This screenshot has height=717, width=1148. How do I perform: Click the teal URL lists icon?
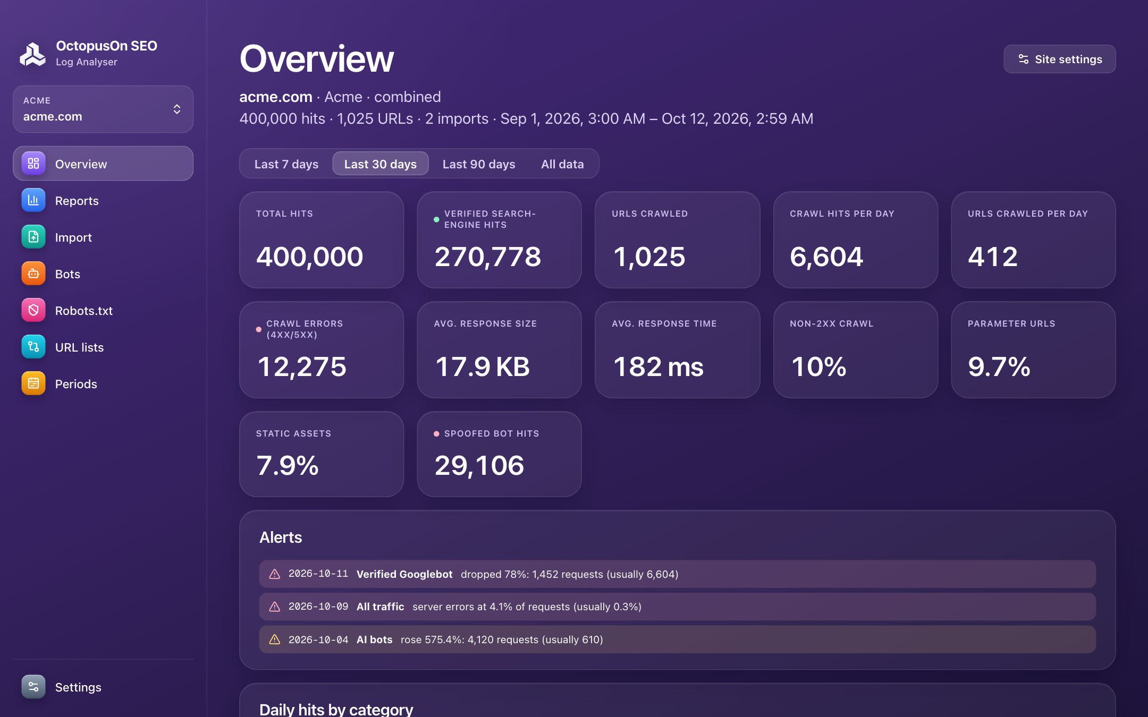(33, 347)
